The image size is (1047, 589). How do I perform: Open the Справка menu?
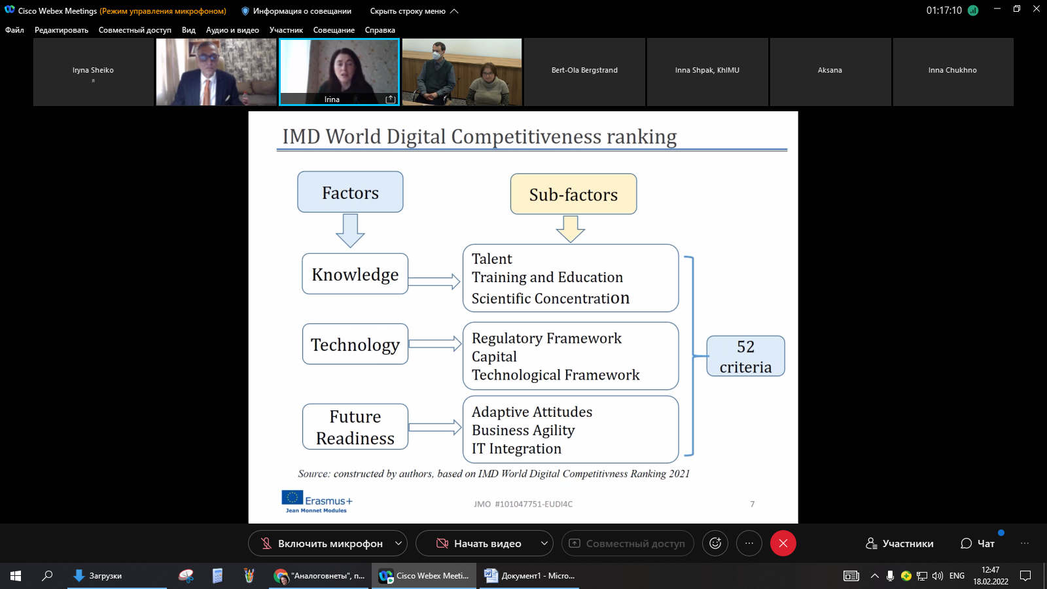(380, 30)
